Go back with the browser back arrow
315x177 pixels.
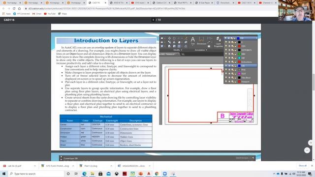[x=3, y=9]
